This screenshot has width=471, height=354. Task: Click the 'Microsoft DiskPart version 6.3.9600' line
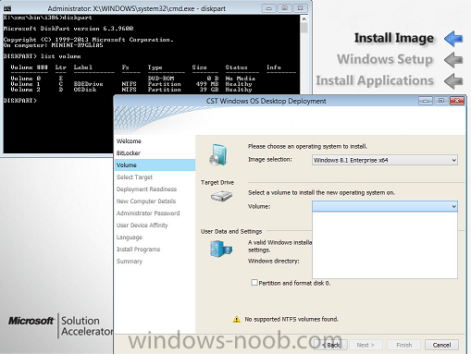[68, 29]
